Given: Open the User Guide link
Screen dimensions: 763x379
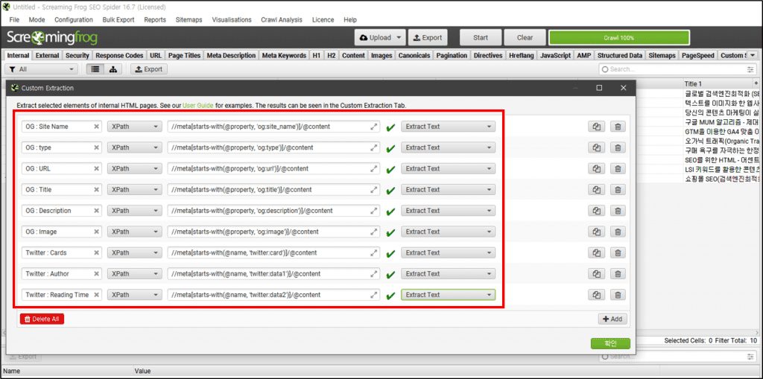Looking at the screenshot, I should click(198, 105).
